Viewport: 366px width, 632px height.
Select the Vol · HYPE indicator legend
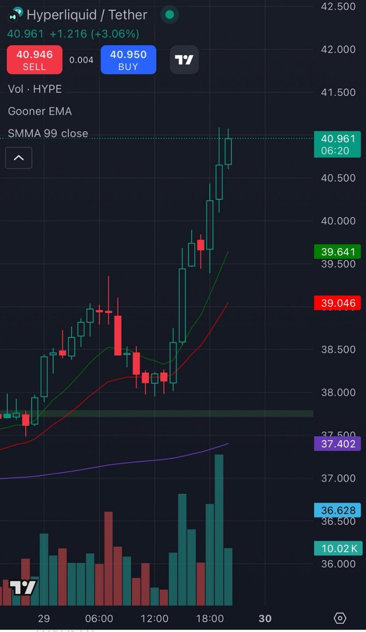tap(35, 89)
